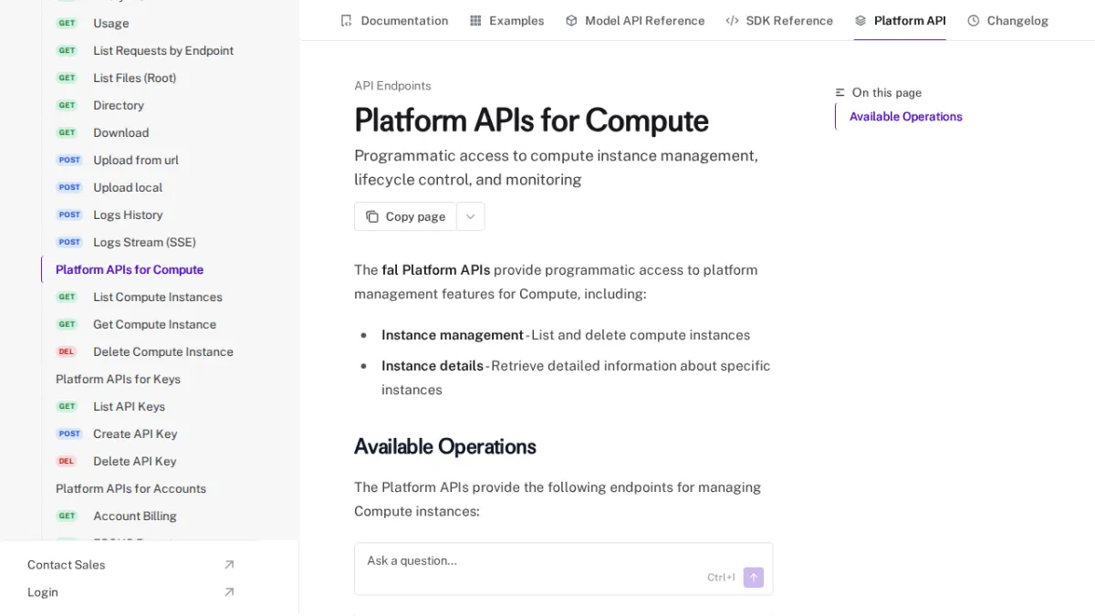Viewport: 1095px width, 616px height.
Task: Open the Usage endpoint in the sidebar
Action: tap(111, 23)
